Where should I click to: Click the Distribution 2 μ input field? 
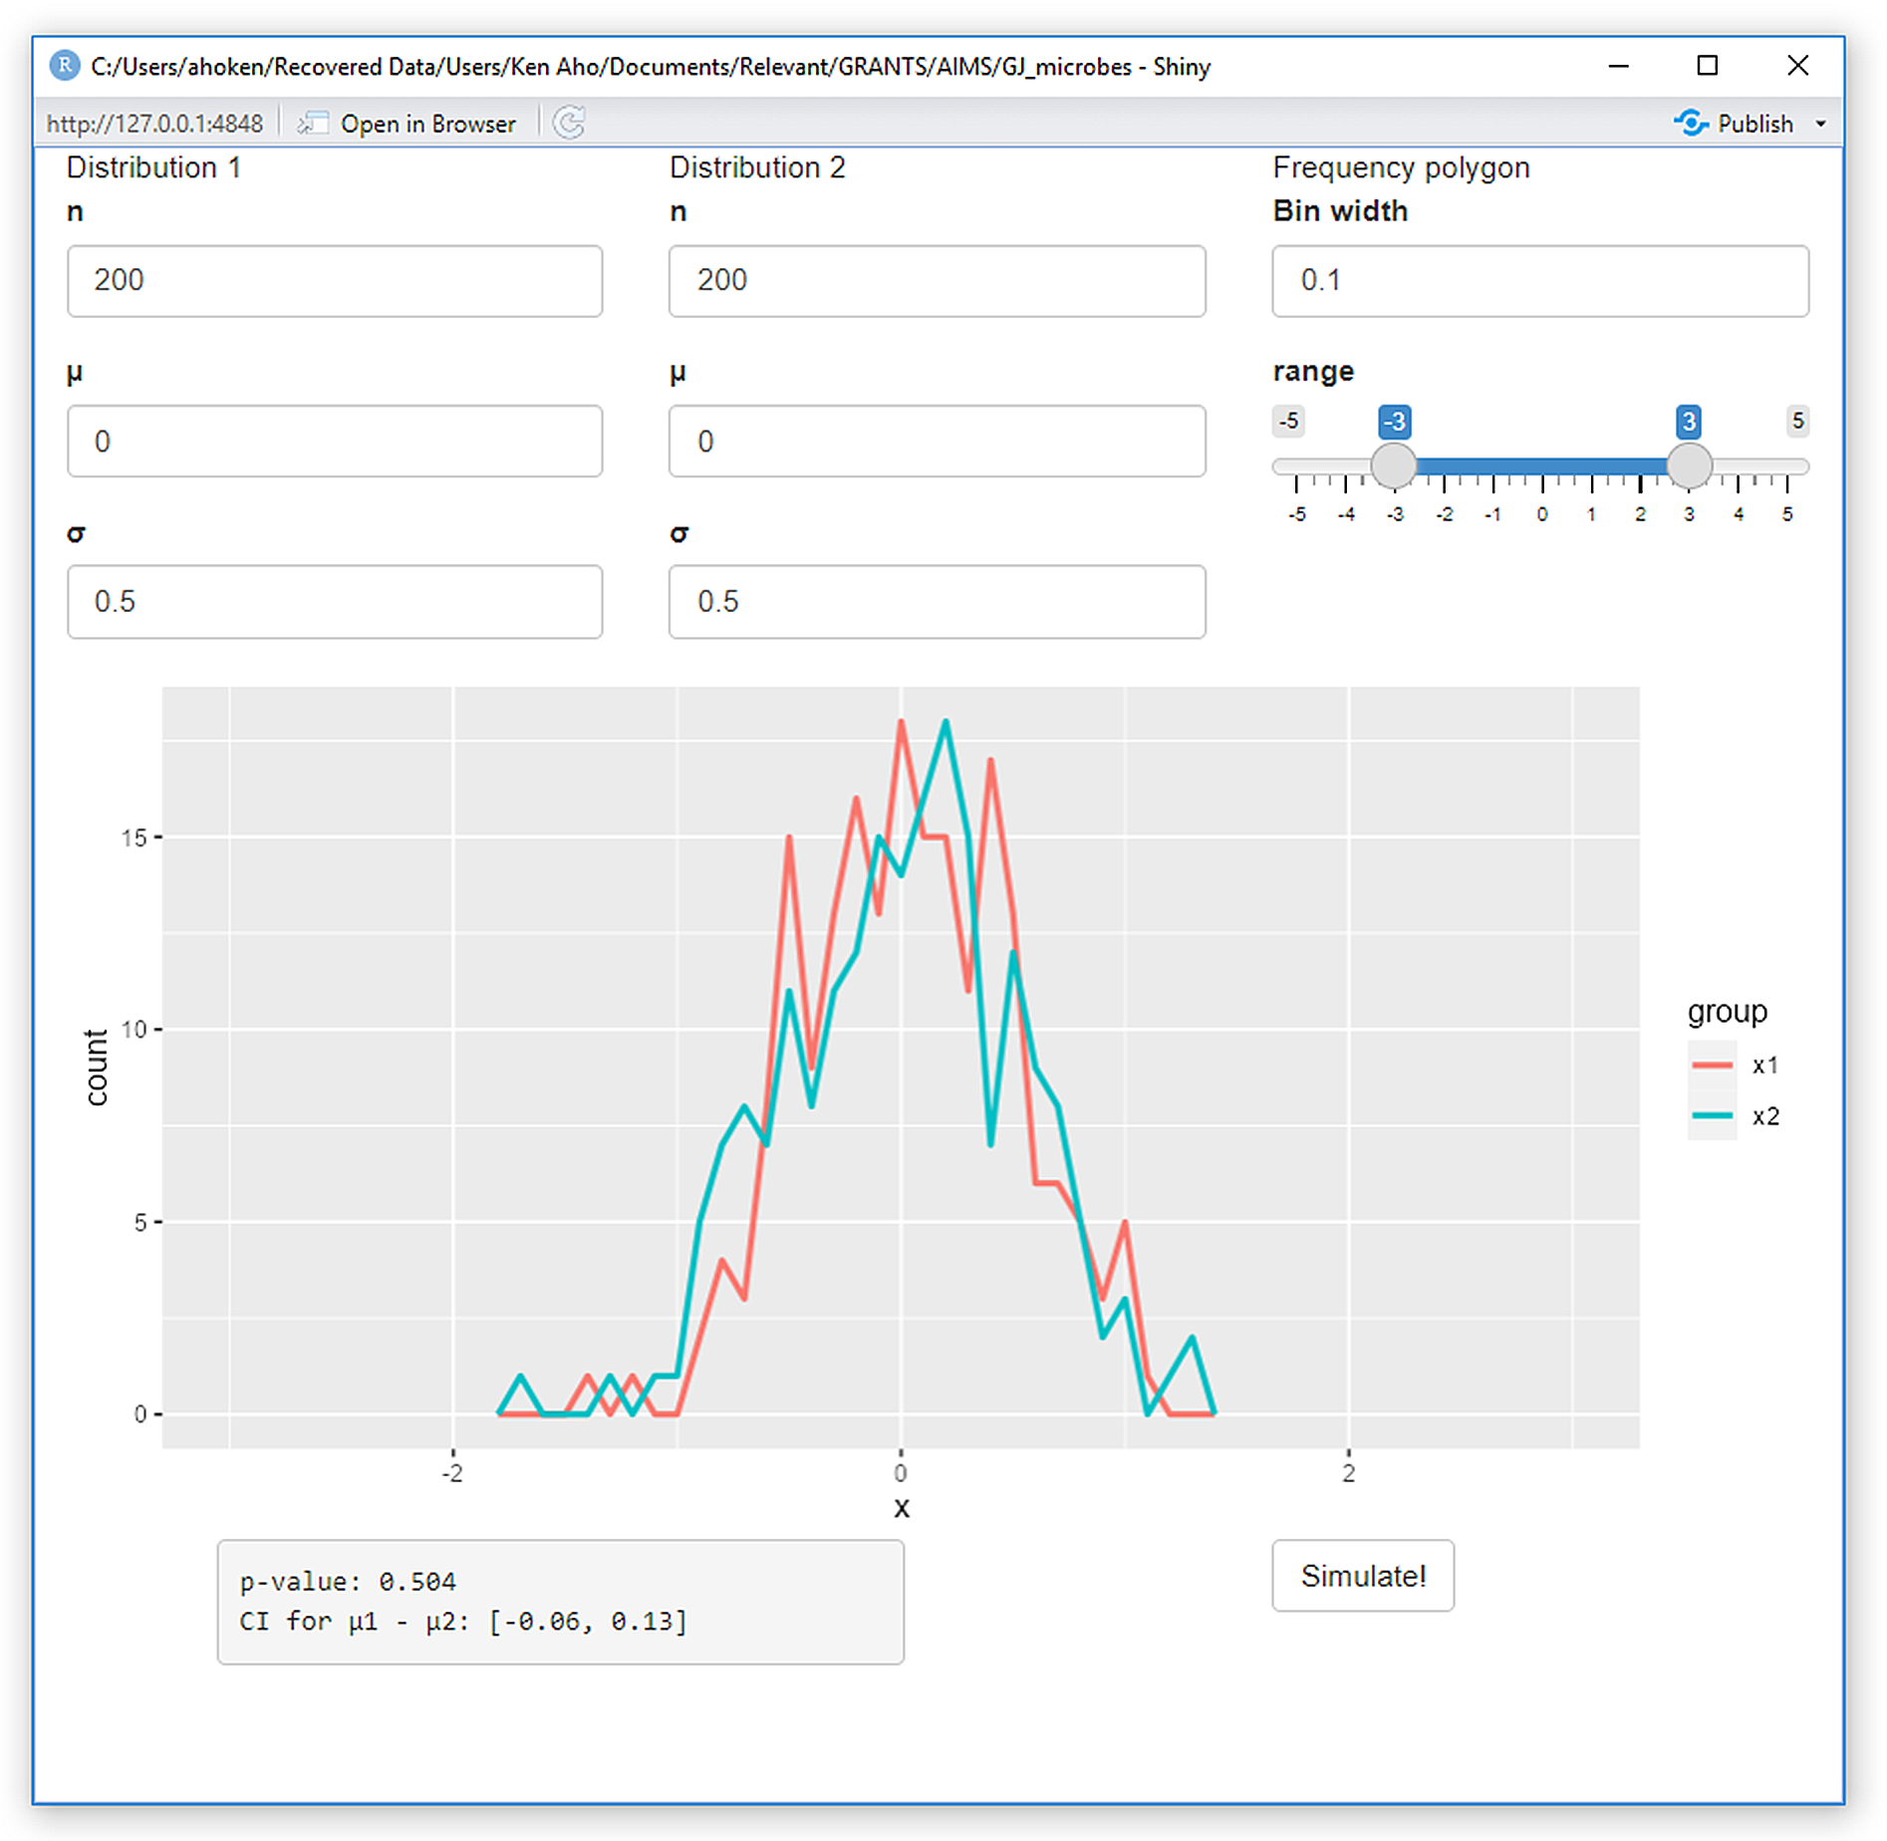(x=937, y=441)
